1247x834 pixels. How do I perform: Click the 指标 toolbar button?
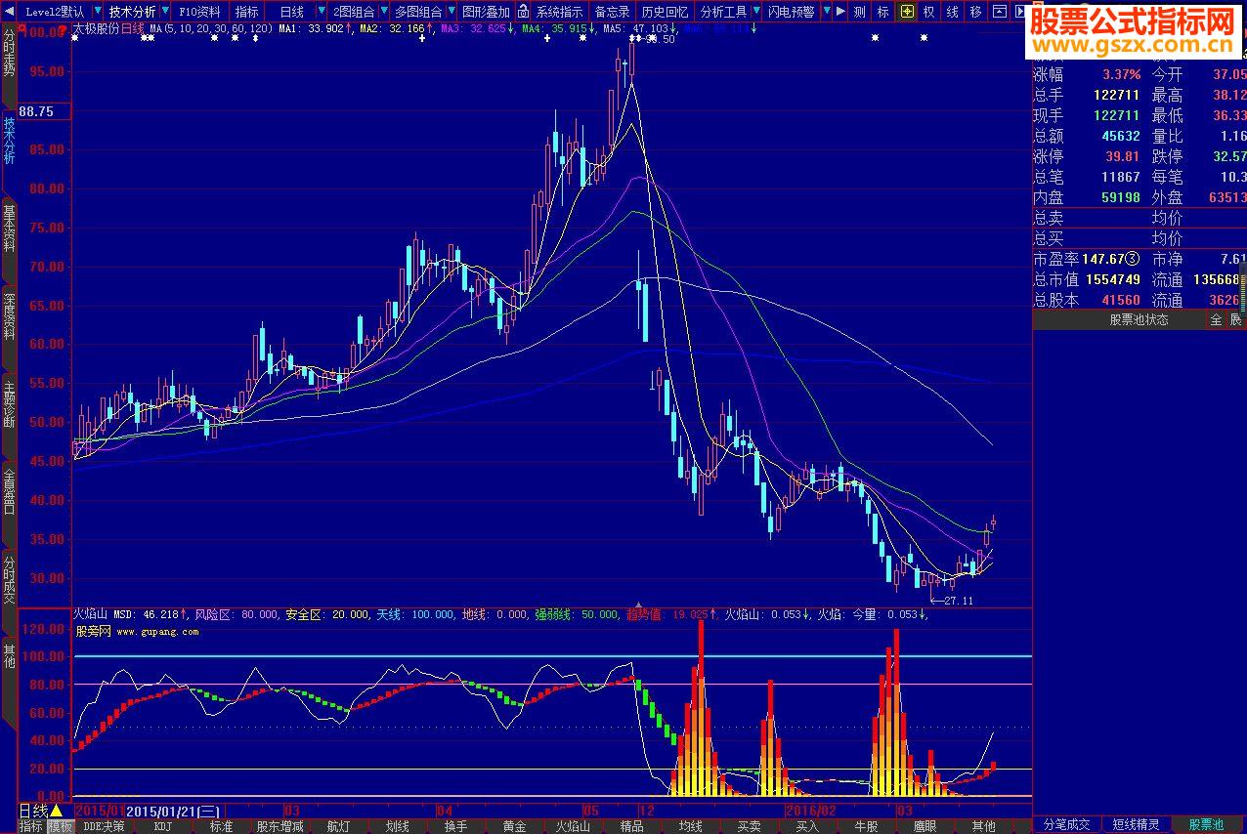[x=246, y=12]
